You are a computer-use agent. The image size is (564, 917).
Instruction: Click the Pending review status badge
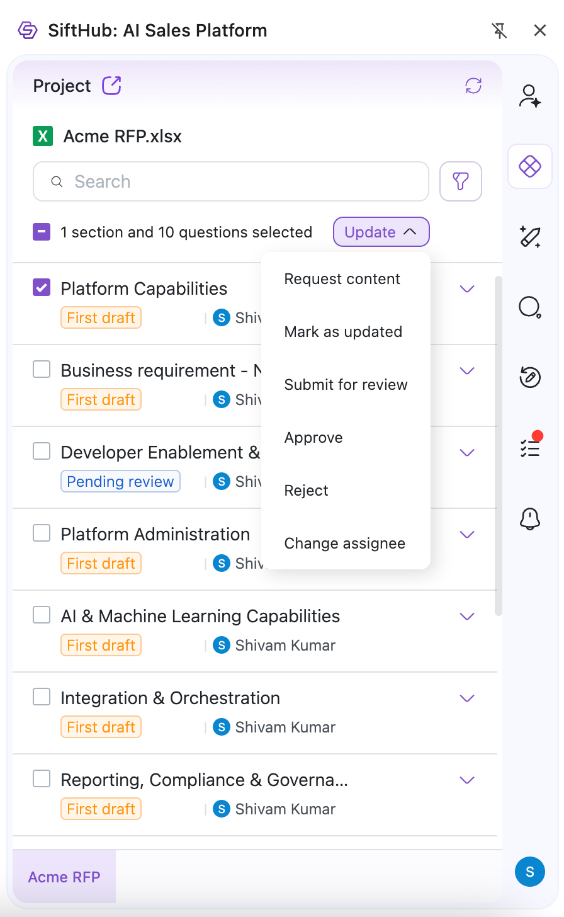(120, 482)
